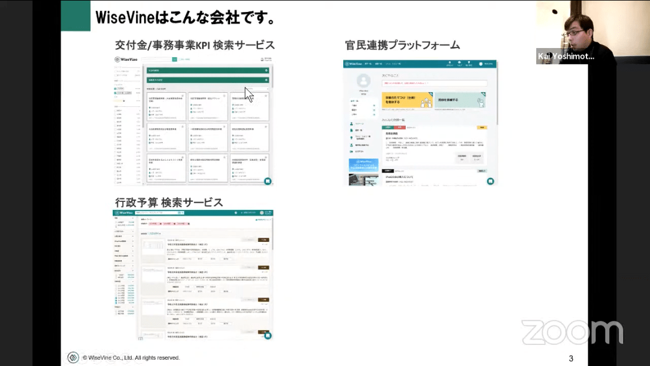Screen dimensions: 650x366
Task: Click the lightbulb icon in the platform sidebar menu
Action: pos(351,137)
